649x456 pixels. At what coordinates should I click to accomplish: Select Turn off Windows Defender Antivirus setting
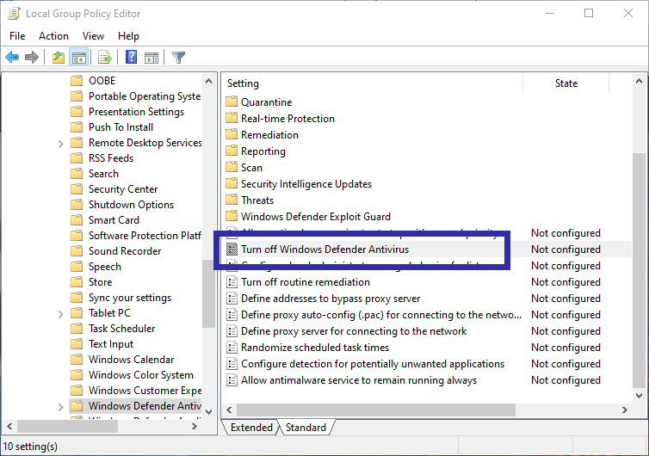coord(324,250)
